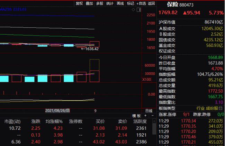The image size is (225, 146).
Task: Click the 5.73% change percentage
Action: coord(216,13)
